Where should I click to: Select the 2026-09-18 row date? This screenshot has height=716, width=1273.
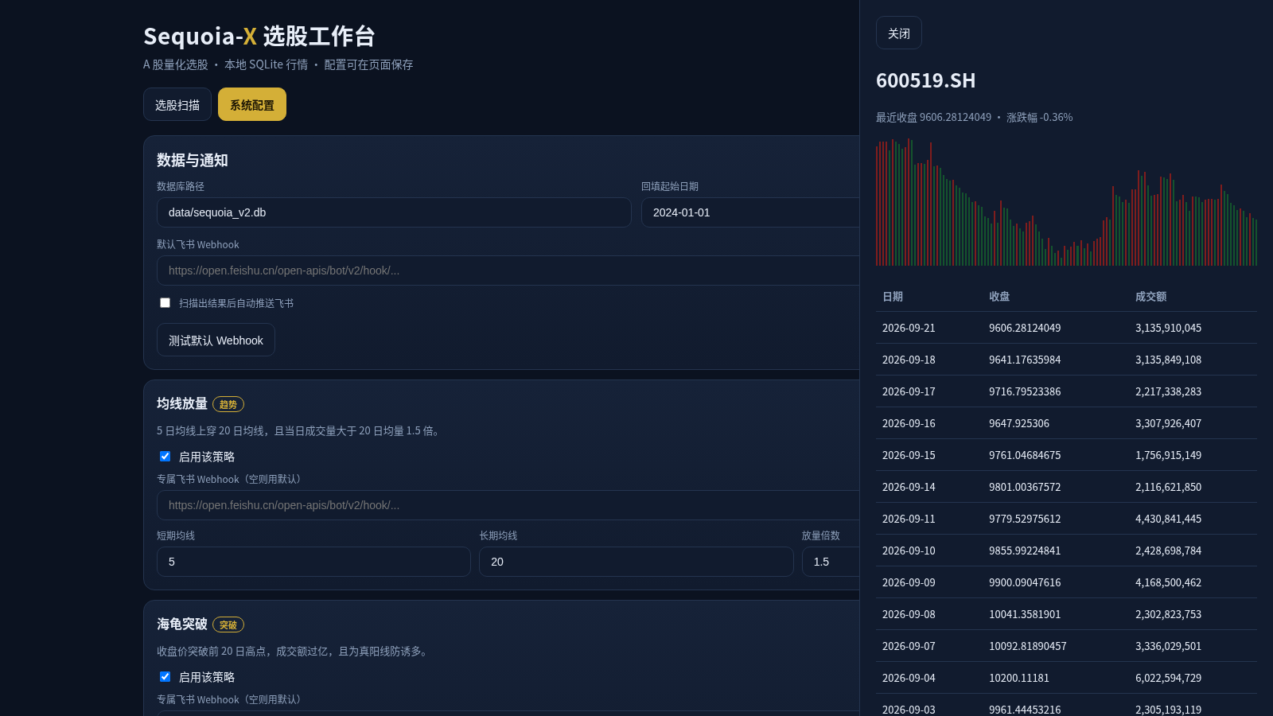pos(909,360)
